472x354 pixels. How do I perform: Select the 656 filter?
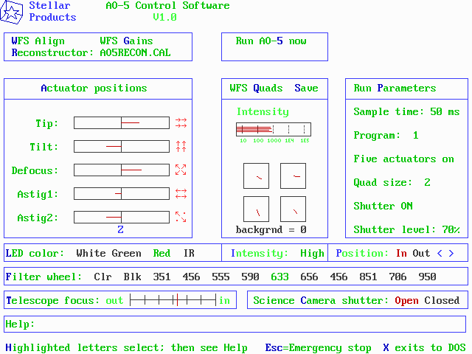(309, 277)
